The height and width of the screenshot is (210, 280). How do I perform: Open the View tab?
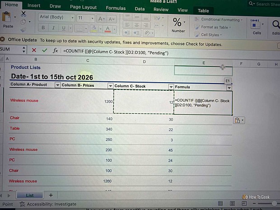[182, 10]
